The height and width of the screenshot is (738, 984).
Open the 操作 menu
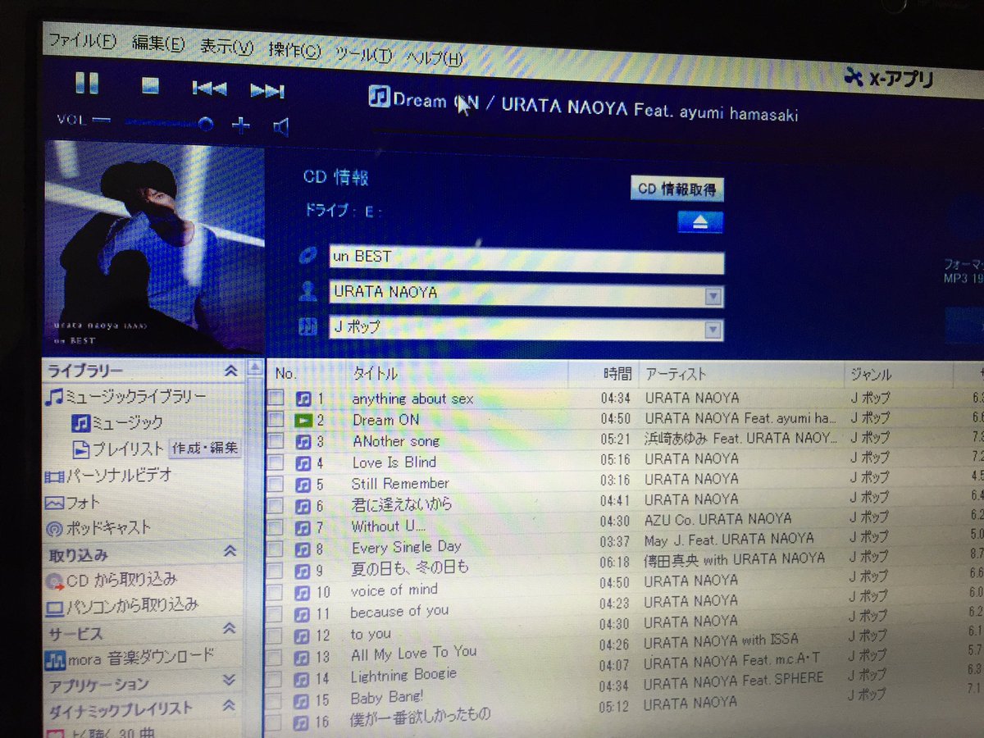(x=294, y=50)
